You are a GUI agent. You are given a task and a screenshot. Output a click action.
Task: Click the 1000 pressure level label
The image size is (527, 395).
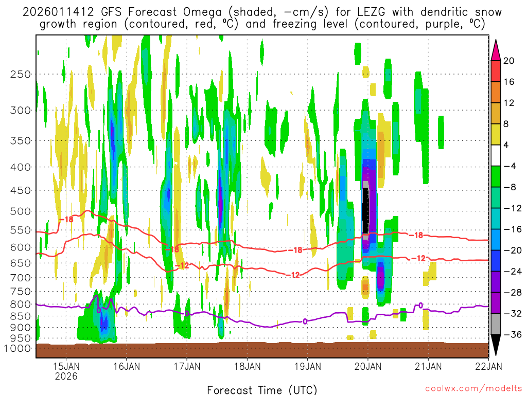click(18, 348)
